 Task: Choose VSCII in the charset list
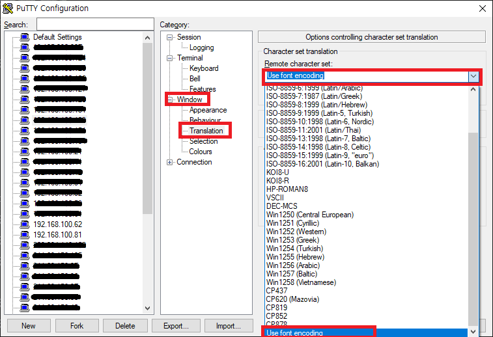click(x=275, y=198)
